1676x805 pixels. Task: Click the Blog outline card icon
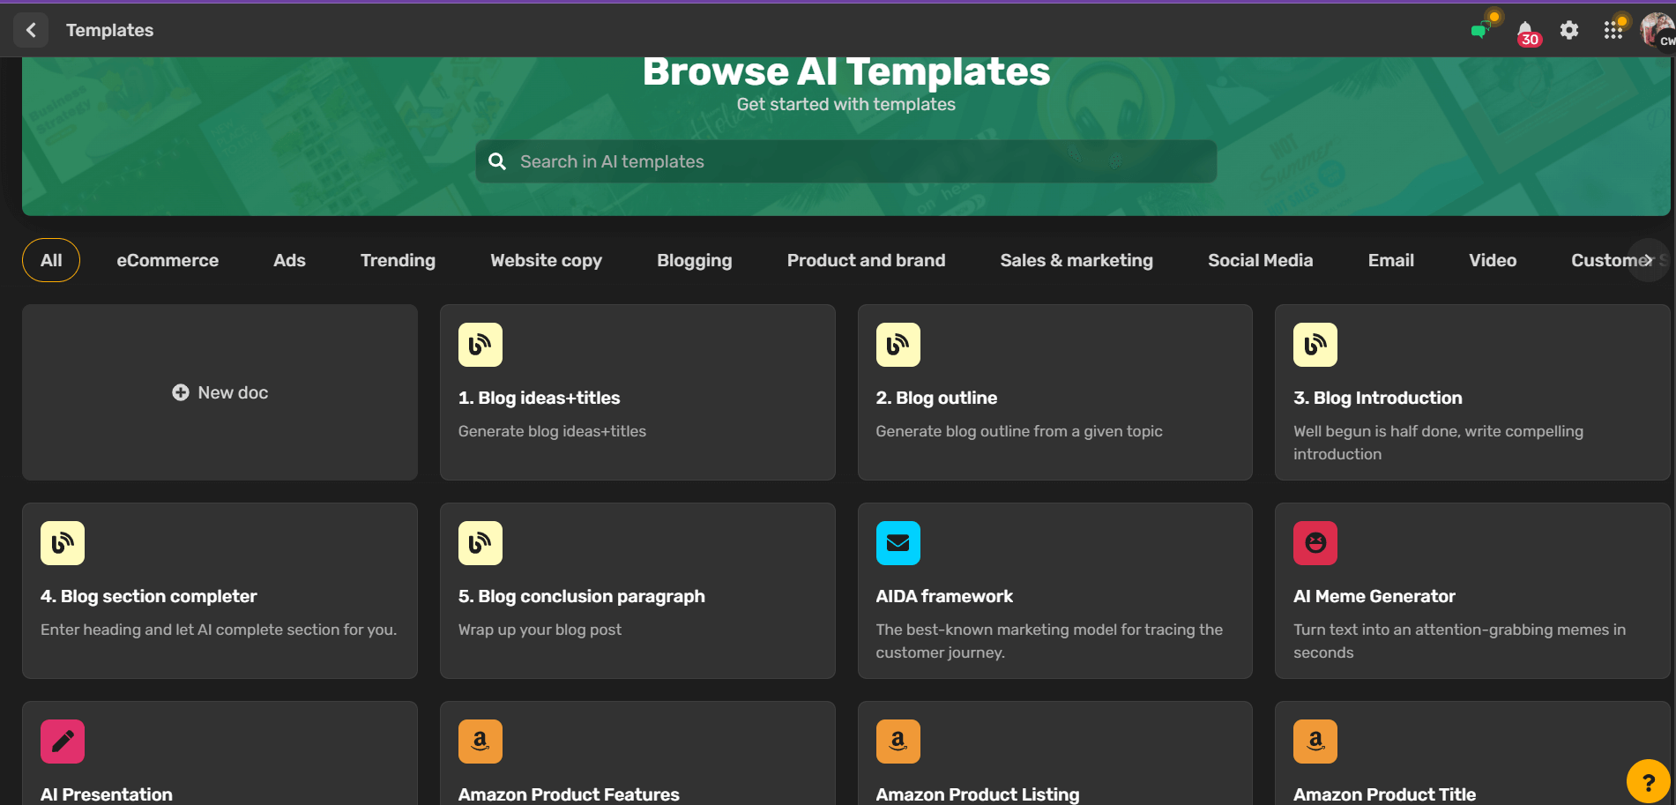pyautogui.click(x=898, y=345)
